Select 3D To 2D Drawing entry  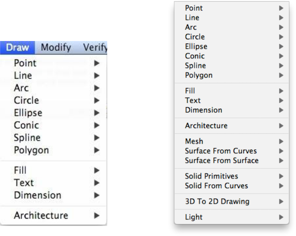pyautogui.click(x=217, y=202)
